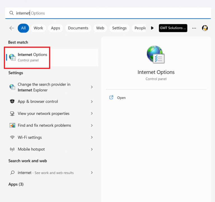Click the play arrow to show more filters
215x202 pixels.
(x=152, y=28)
